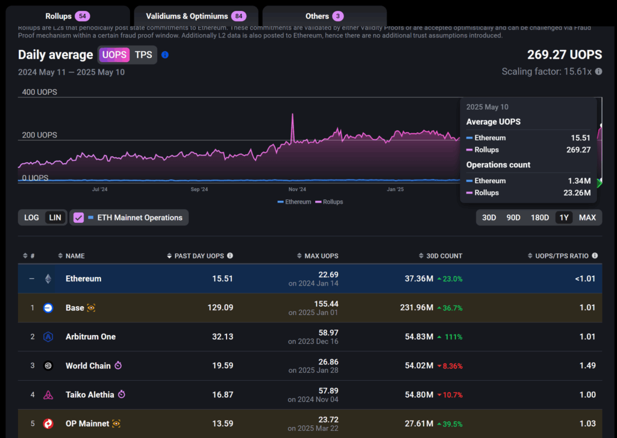Open the Validiums & Optimiums tab

click(196, 16)
